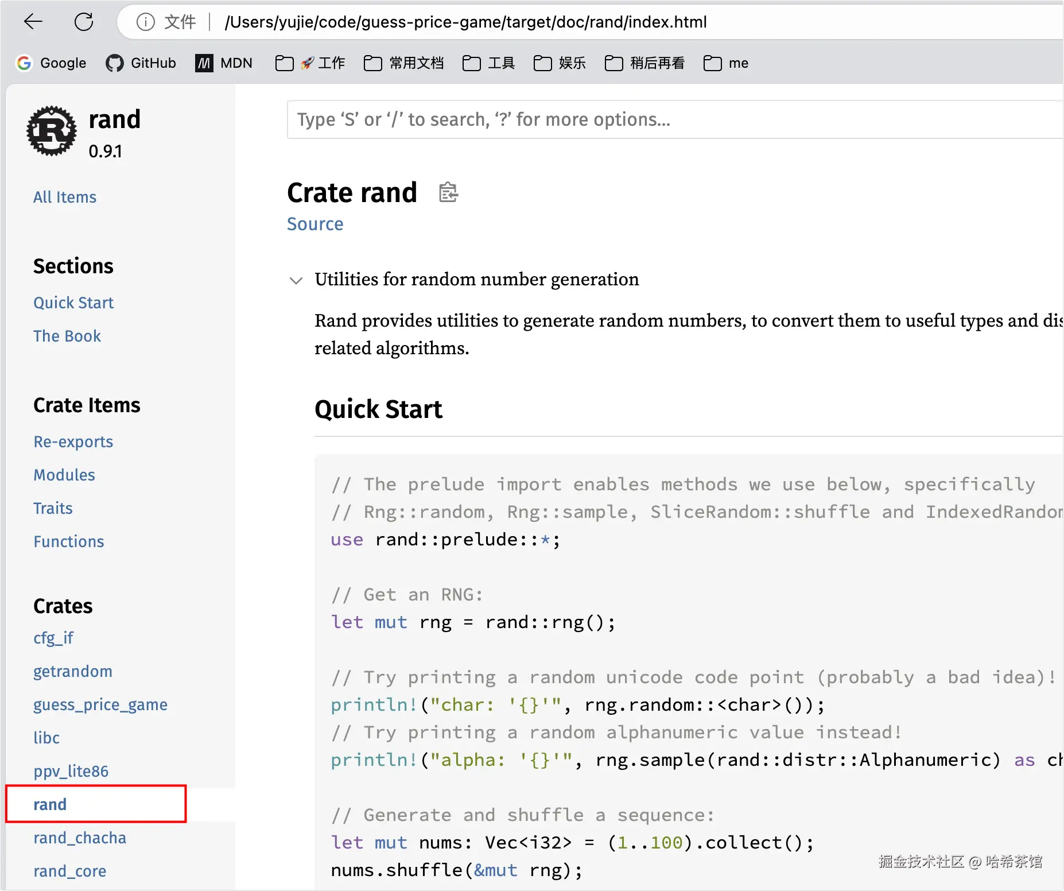Open the Google bookmark
The height and width of the screenshot is (891, 1064).
[x=52, y=63]
